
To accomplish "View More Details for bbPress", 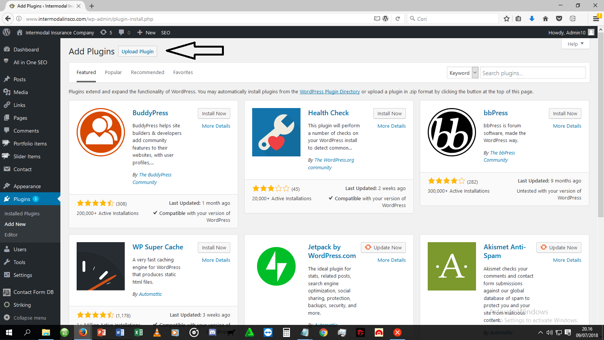I will click(567, 126).
